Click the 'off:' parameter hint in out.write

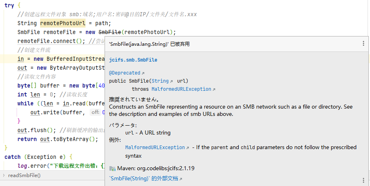(95, 112)
